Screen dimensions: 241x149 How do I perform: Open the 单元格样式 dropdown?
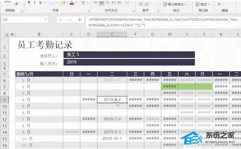pyautogui.click(x=174, y=4)
